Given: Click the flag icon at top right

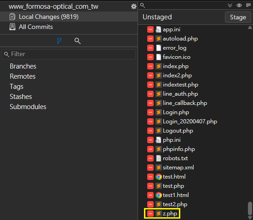Looking at the screenshot, I should click(248, 6).
